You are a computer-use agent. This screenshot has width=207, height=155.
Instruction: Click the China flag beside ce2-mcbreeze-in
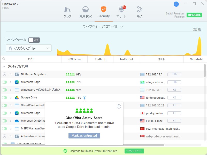click(142, 129)
